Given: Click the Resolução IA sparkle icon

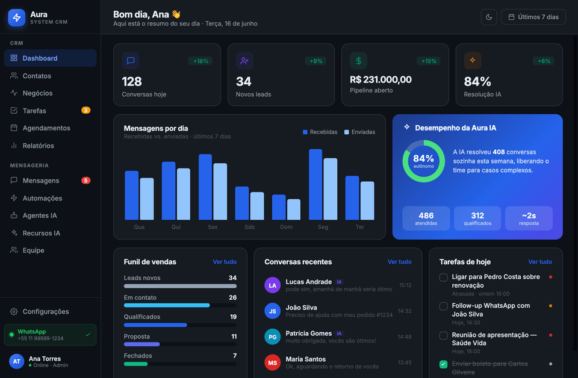Looking at the screenshot, I should tap(472, 60).
